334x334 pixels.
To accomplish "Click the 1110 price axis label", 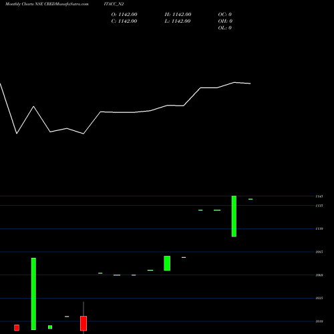I will 319,228.
